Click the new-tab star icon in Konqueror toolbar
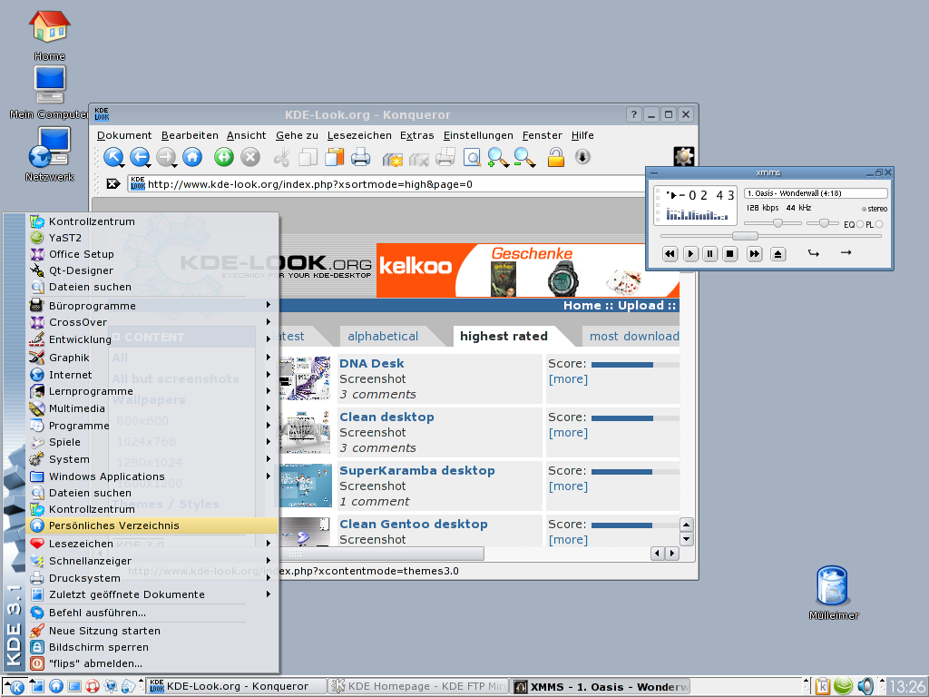The width and height of the screenshot is (929, 697). click(x=392, y=159)
